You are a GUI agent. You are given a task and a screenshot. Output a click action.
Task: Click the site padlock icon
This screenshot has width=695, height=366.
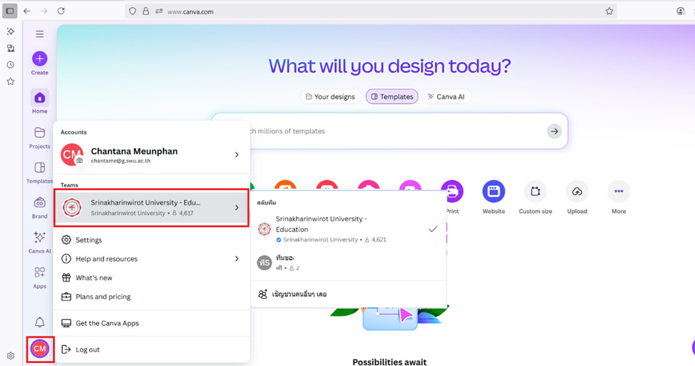coord(146,11)
